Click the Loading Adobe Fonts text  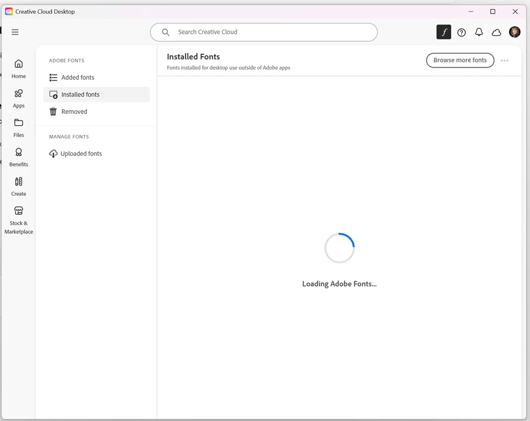(x=339, y=284)
